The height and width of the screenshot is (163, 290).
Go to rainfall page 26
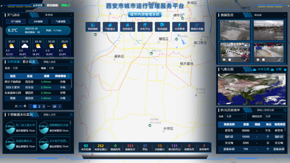pos(54,106)
